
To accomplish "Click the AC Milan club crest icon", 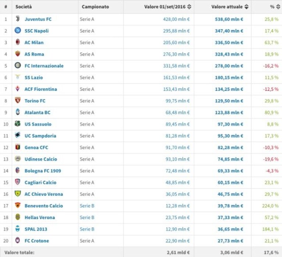I will (18, 42).
